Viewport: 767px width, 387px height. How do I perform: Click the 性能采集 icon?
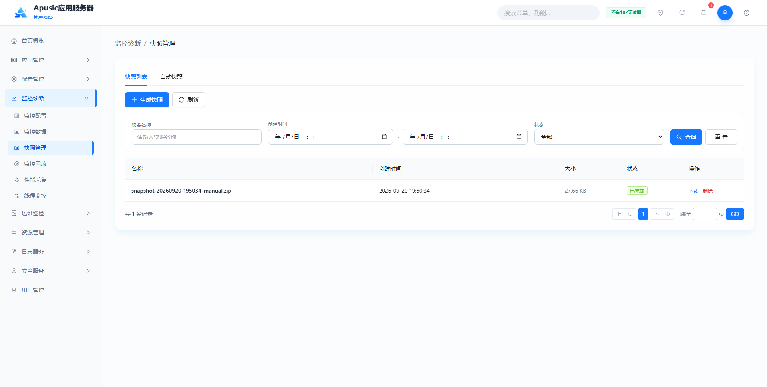(17, 180)
